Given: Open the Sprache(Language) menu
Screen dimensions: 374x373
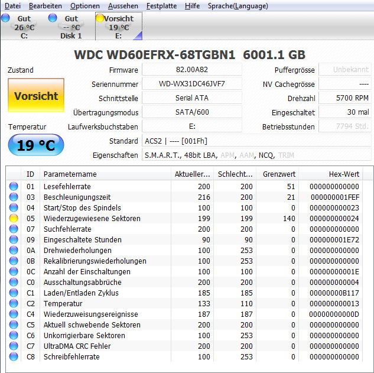Looking at the screenshot, I should [x=238, y=6].
